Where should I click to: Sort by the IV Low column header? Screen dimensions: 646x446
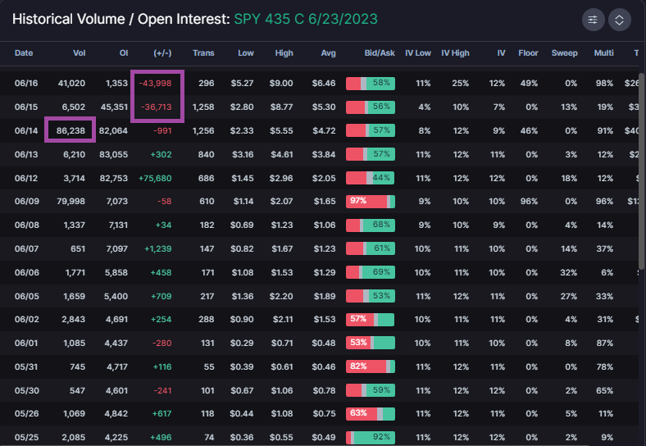pyautogui.click(x=418, y=53)
